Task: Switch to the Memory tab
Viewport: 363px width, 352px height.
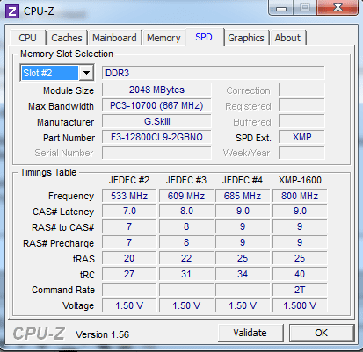Action: click(163, 38)
